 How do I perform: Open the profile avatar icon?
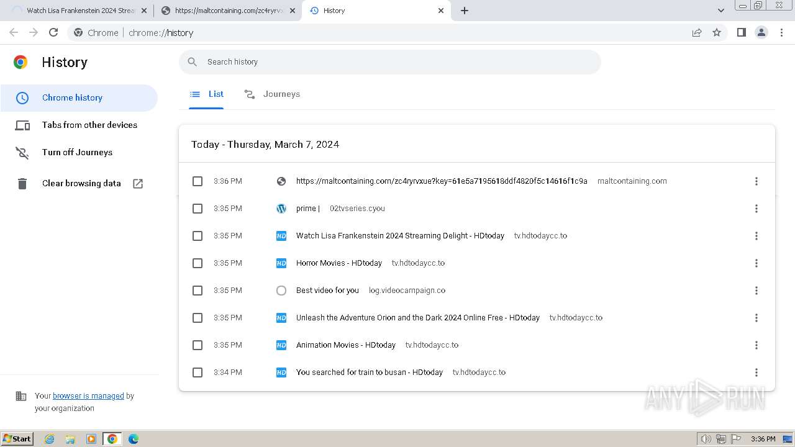[x=761, y=32]
